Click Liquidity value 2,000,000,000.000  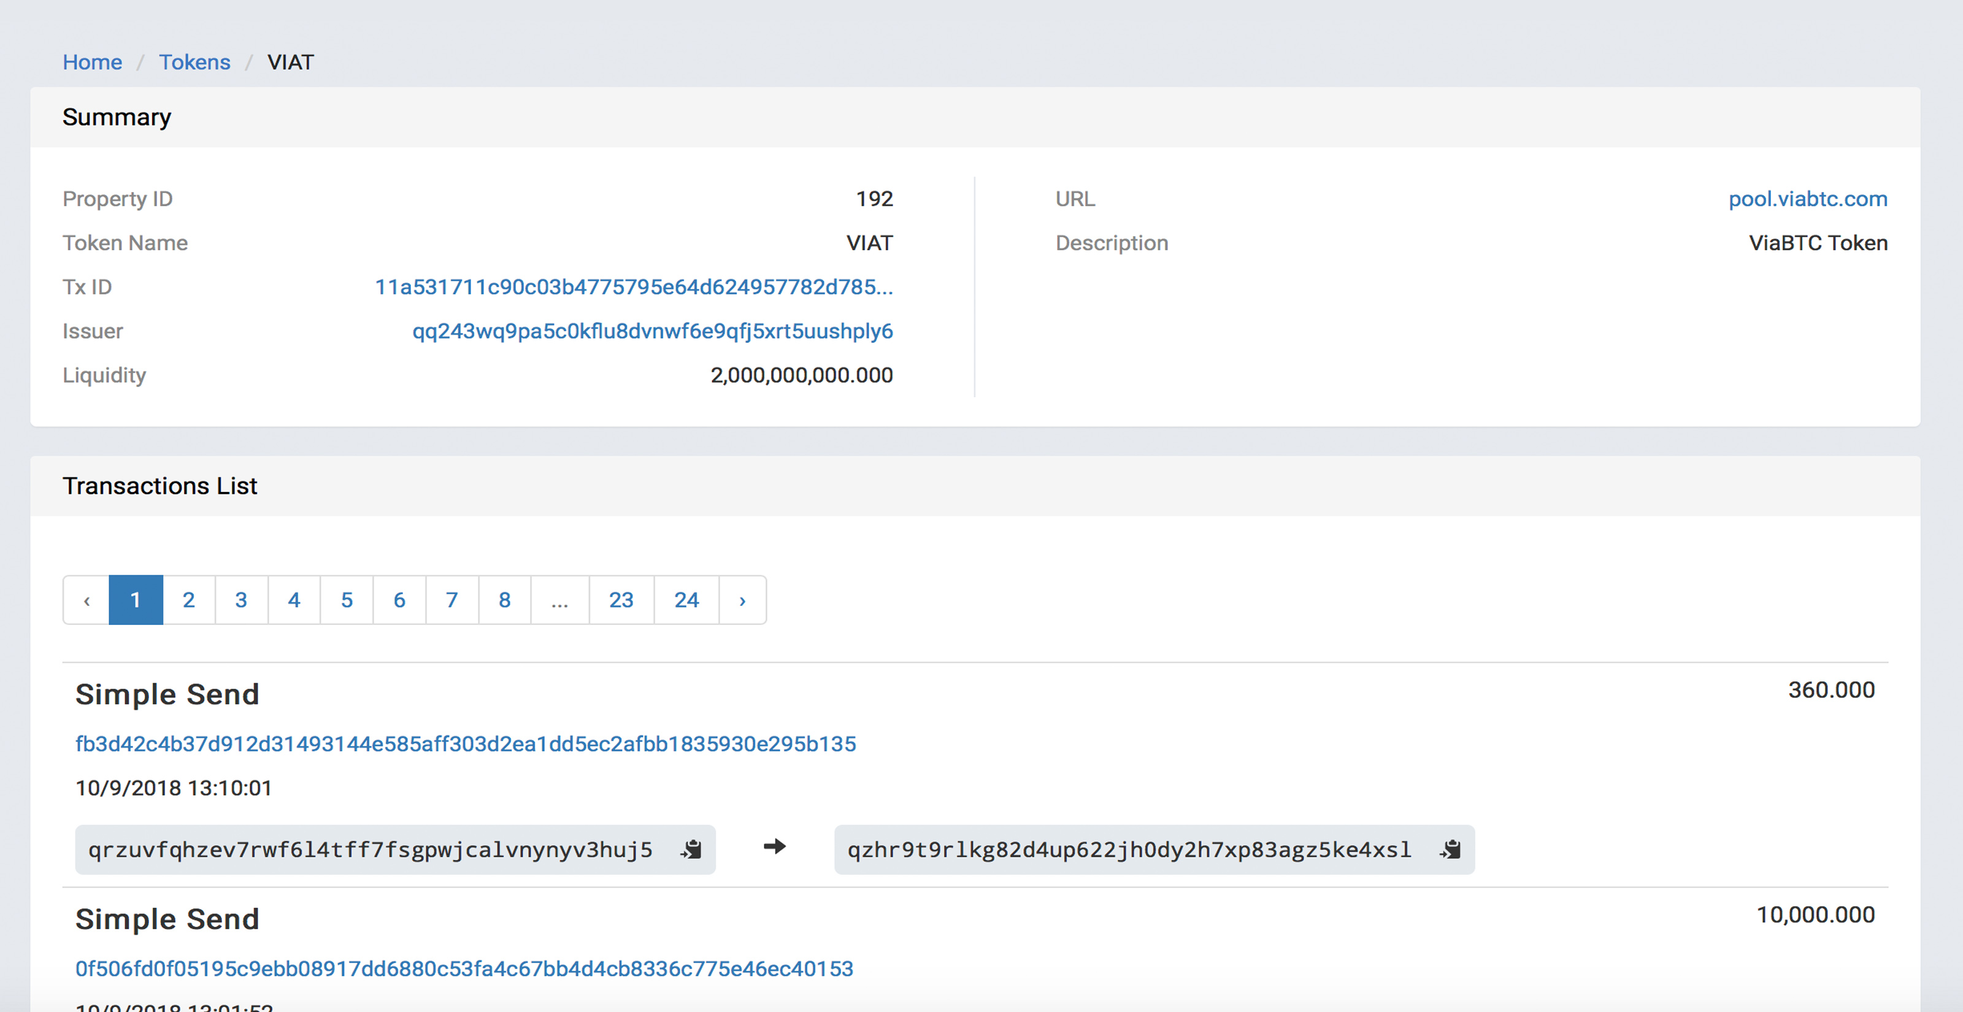click(x=802, y=375)
